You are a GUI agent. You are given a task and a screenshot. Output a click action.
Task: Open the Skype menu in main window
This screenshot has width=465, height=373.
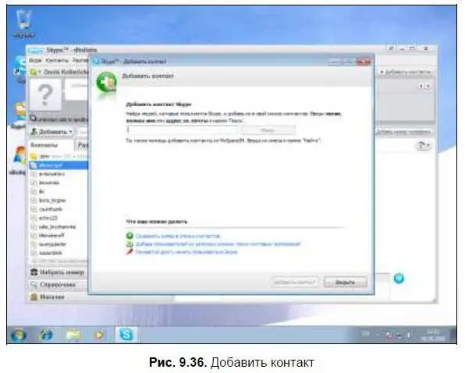coord(35,61)
